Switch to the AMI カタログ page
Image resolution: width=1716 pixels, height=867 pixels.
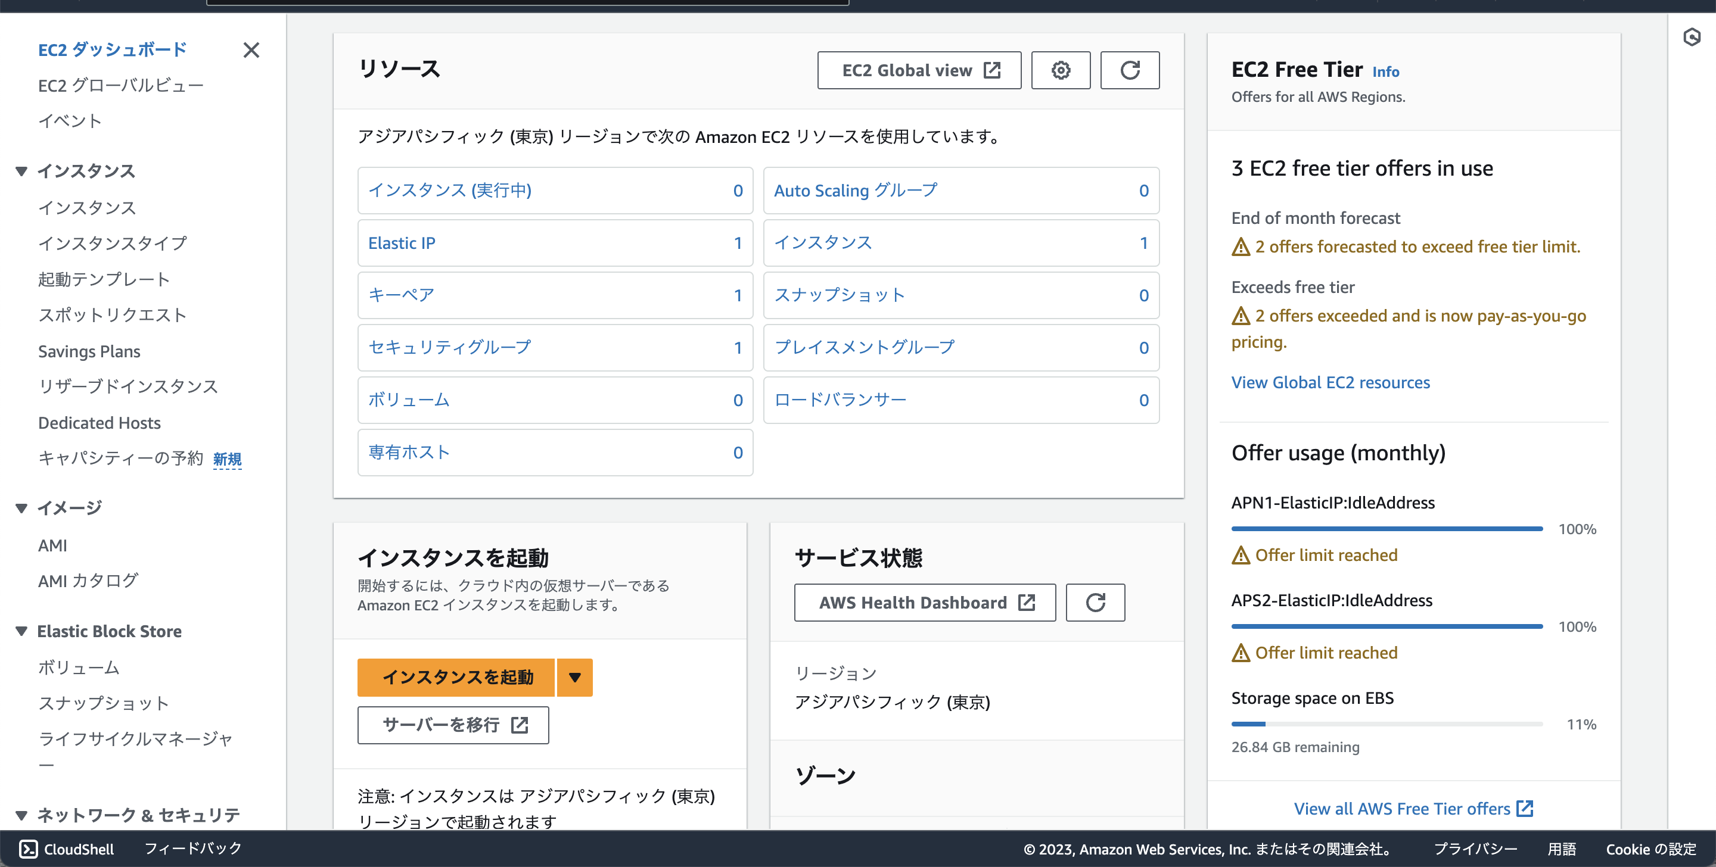click(x=87, y=580)
